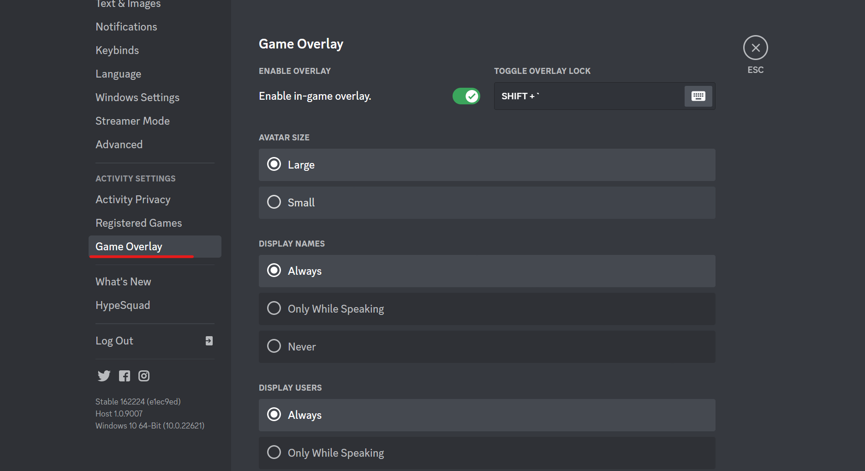Set Display Names to Only While Speaking

[x=487, y=309]
